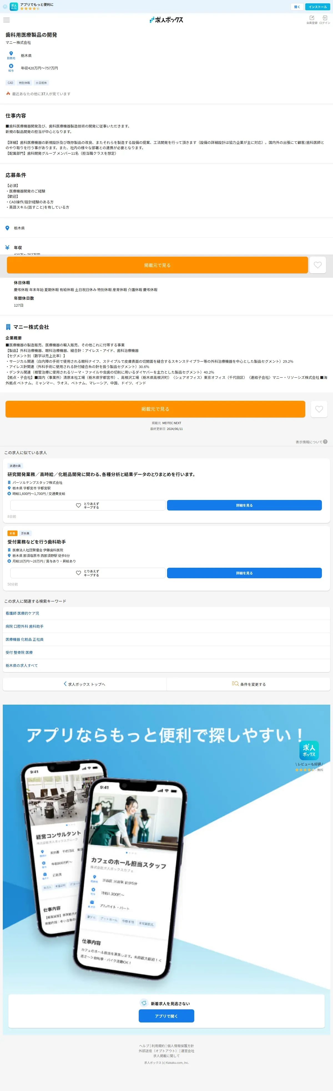
Task: Click 詳細を見る for the 歯科助手 job
Action: 244,573
